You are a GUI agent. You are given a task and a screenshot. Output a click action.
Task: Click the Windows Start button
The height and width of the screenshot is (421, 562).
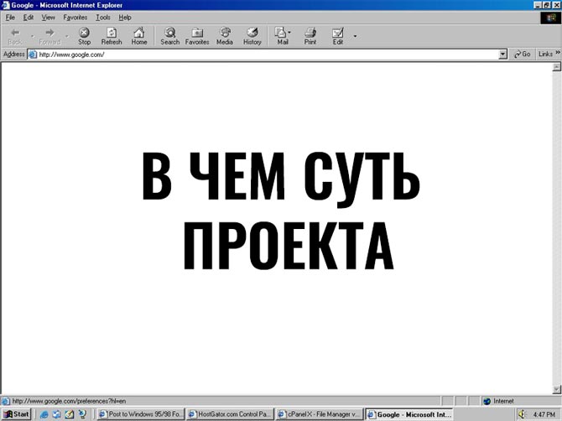coord(17,414)
